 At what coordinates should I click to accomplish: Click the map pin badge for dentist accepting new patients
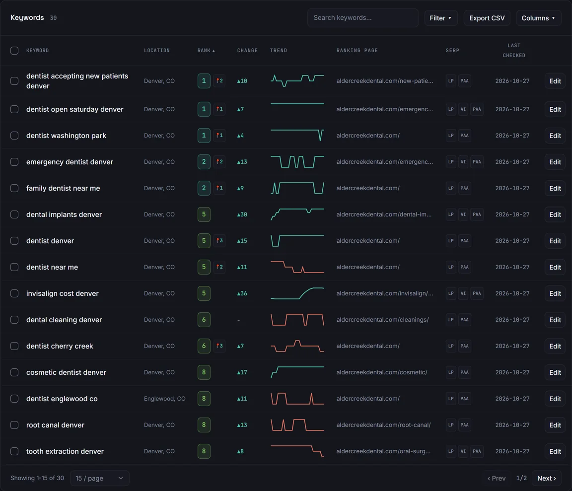pyautogui.click(x=219, y=80)
